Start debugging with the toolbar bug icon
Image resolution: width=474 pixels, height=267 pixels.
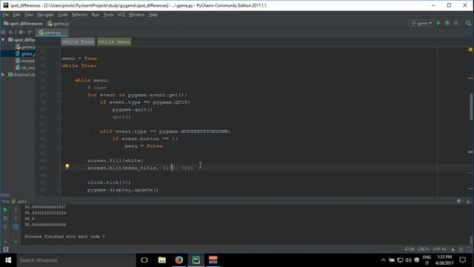pos(447,23)
